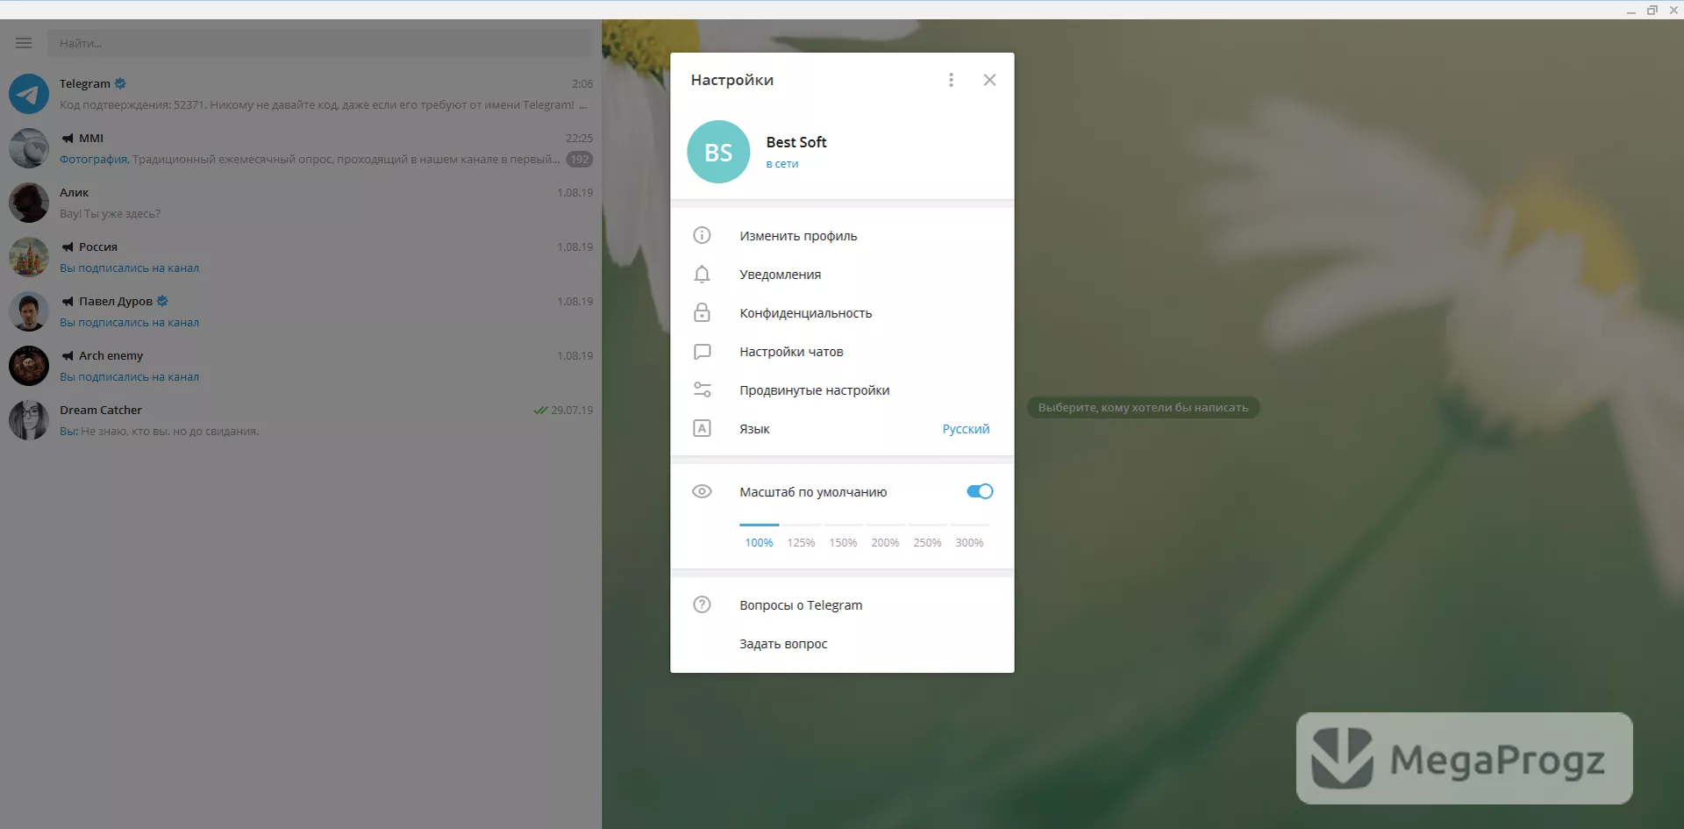Click the Русский language link
This screenshot has width=1684, height=829.
[x=966, y=429]
